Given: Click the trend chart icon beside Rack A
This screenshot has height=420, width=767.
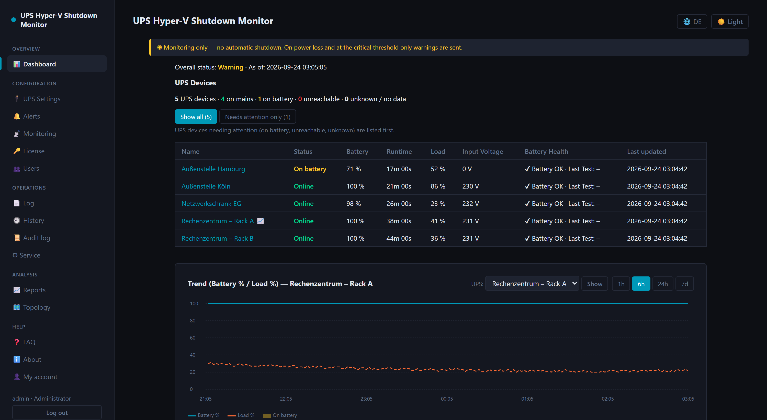Looking at the screenshot, I should pyautogui.click(x=260, y=221).
